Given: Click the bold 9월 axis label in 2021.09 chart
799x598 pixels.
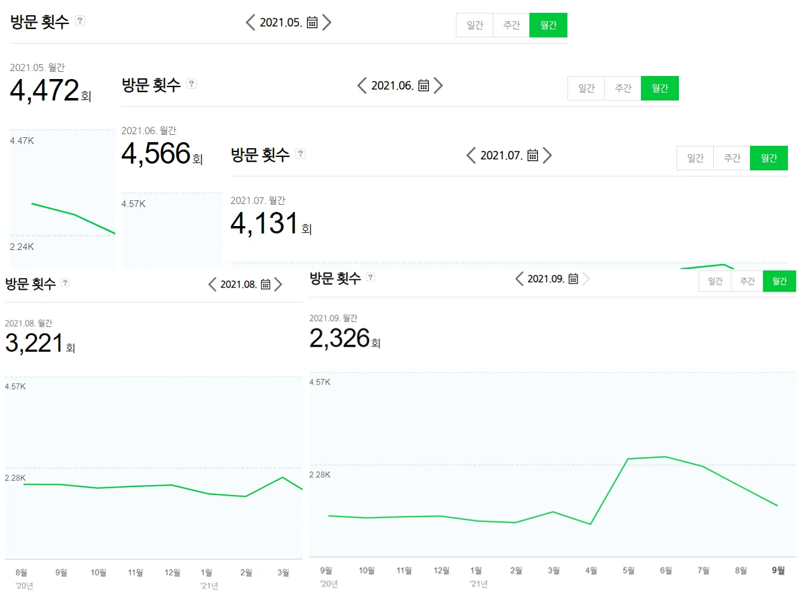Looking at the screenshot, I should (x=778, y=570).
